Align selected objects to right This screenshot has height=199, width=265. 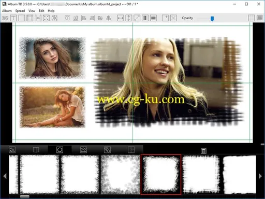pos(92,18)
